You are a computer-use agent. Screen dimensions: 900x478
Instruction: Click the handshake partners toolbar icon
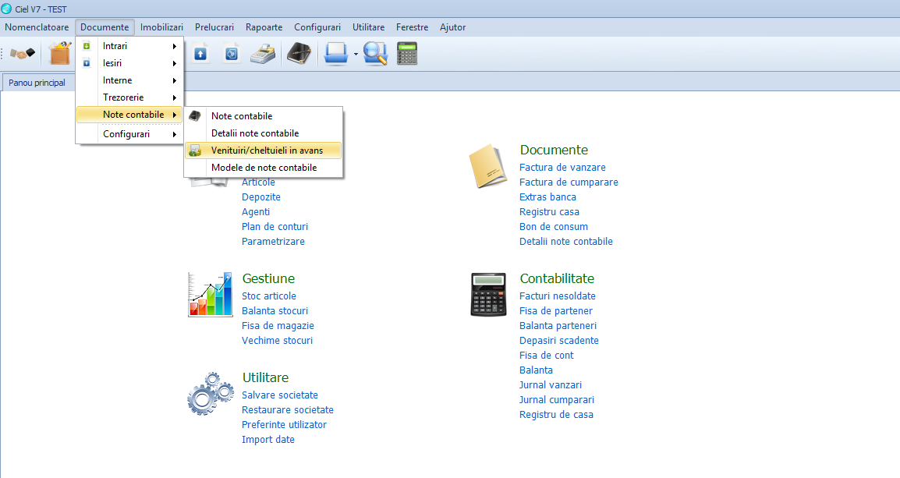[23, 54]
